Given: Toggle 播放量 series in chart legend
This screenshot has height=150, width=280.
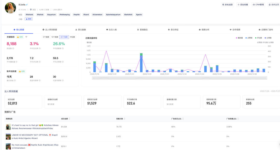Looking at the screenshot, I should [239, 38].
